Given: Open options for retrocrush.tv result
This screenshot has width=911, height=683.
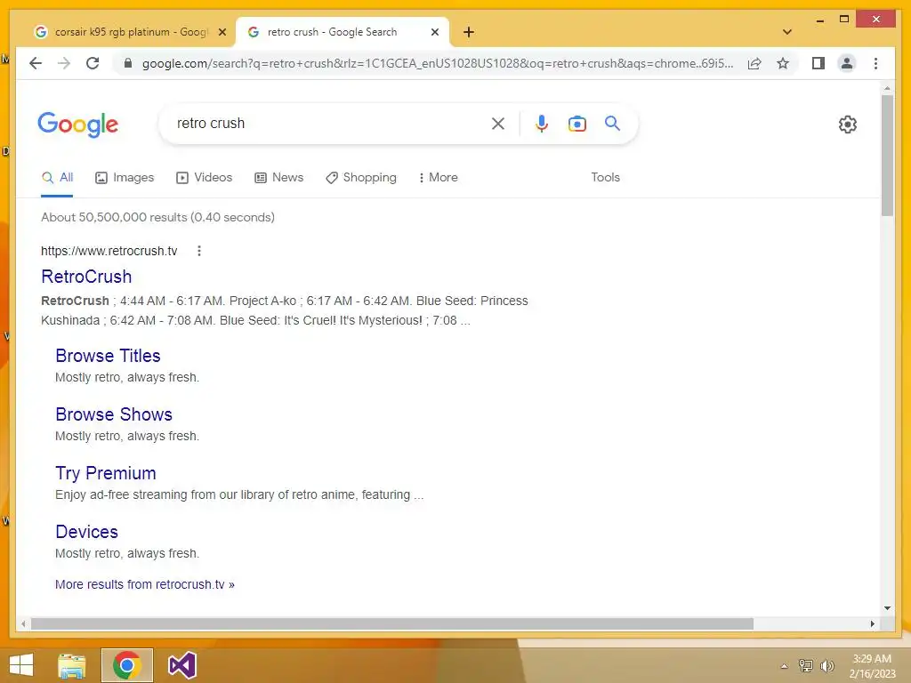Looking at the screenshot, I should tap(199, 251).
